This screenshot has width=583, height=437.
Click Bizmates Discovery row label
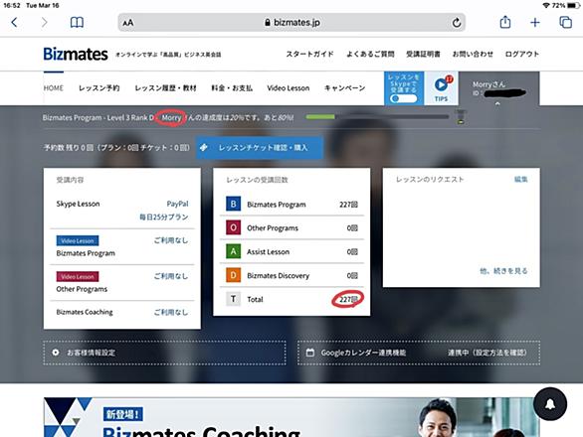click(x=279, y=275)
